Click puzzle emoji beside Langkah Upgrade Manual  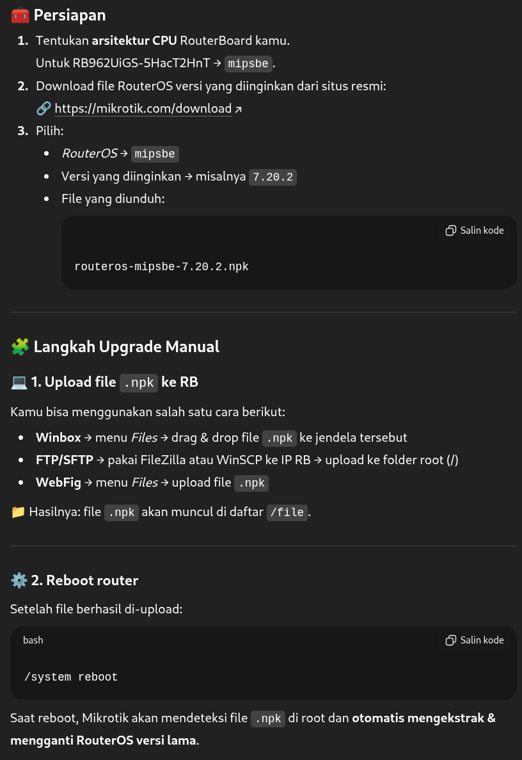click(x=20, y=347)
